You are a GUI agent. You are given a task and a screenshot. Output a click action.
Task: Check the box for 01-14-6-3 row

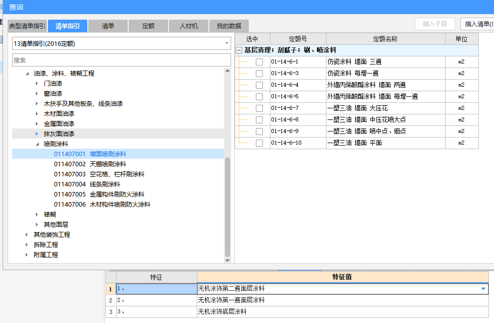coord(259,74)
